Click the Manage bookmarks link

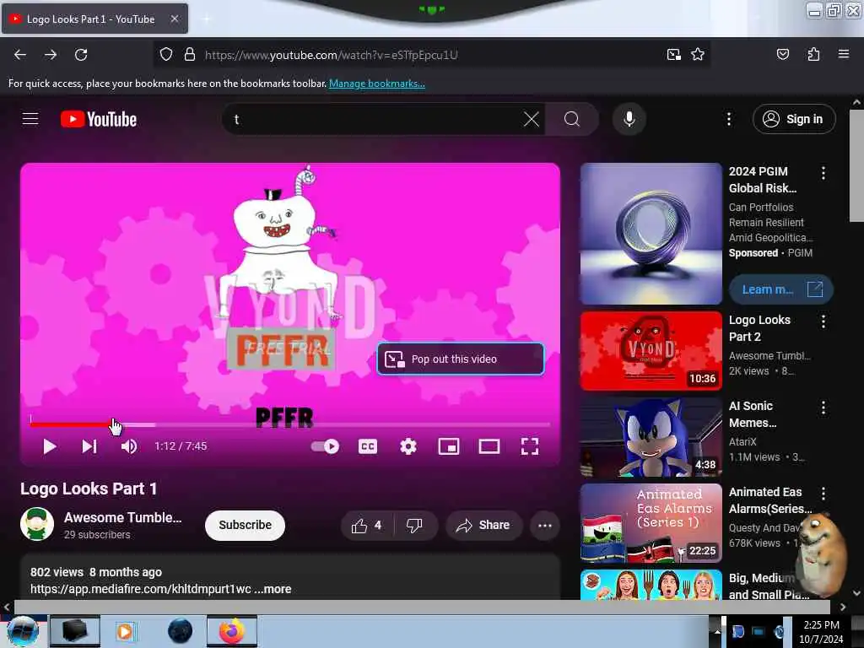pyautogui.click(x=377, y=84)
